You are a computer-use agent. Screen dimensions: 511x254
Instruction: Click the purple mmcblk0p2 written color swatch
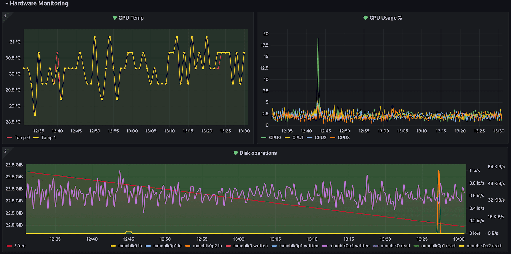coord(324,246)
